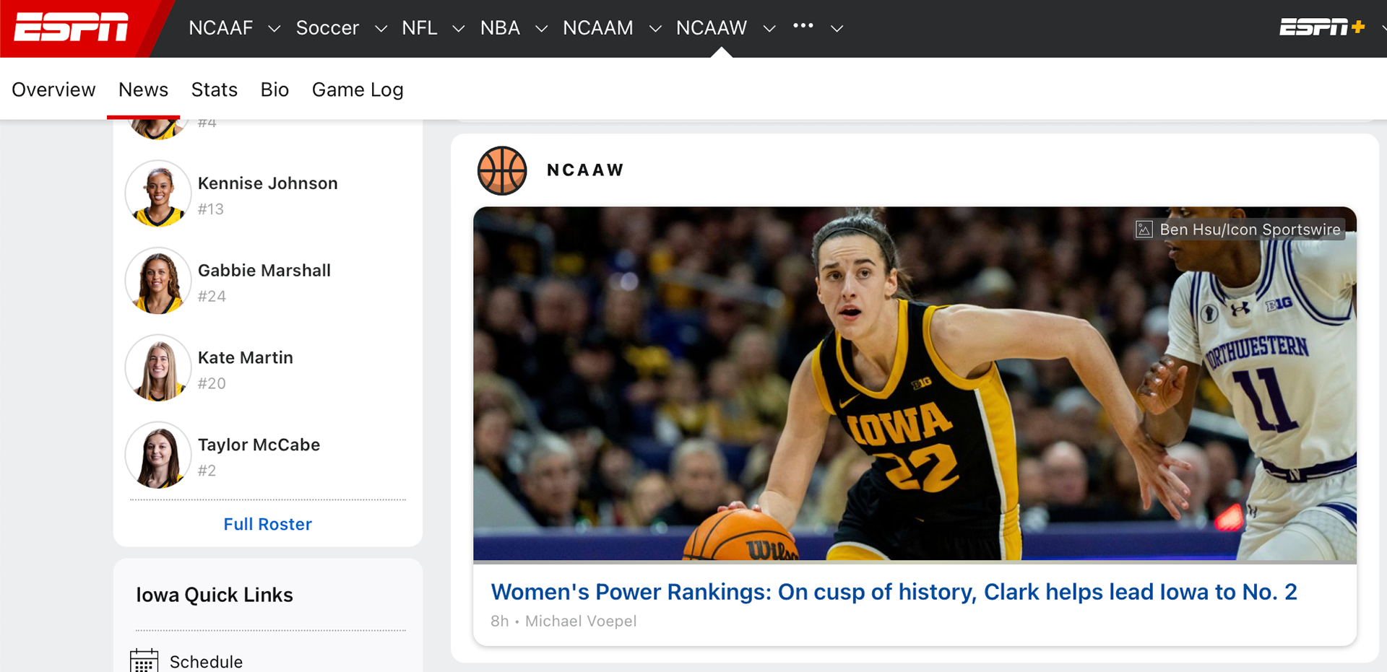Expand the Soccer dropdown chevron
The image size is (1387, 672).
[381, 29]
